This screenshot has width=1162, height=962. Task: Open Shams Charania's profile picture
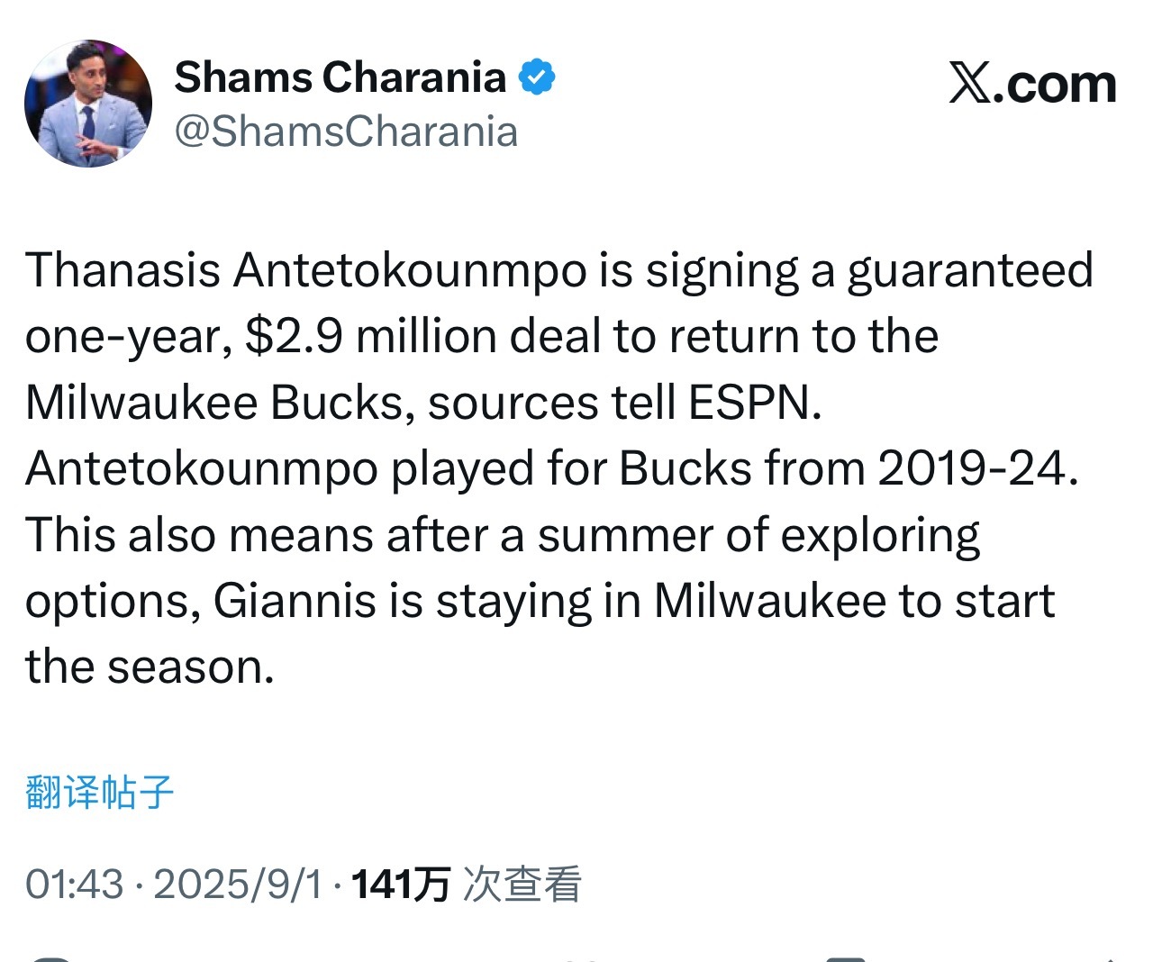88,104
